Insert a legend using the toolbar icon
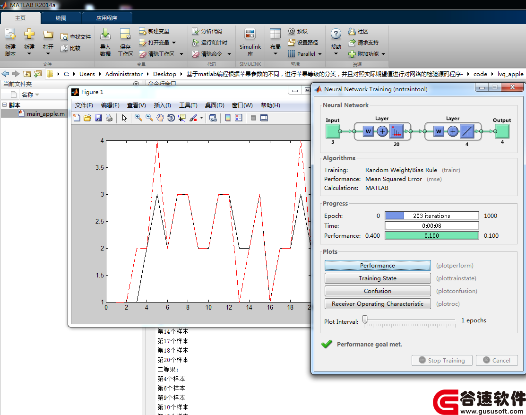 [239, 118]
